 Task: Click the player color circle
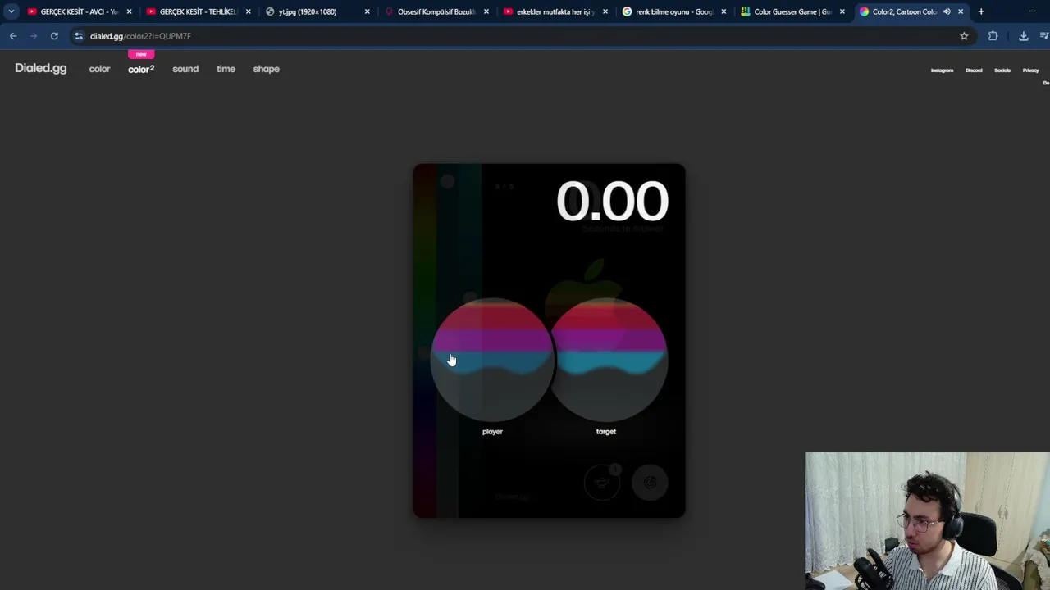(x=492, y=360)
